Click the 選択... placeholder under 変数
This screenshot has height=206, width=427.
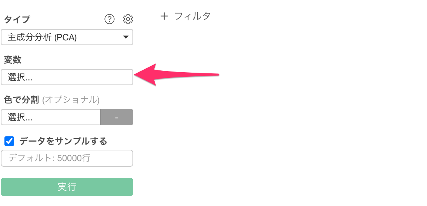(x=20, y=77)
